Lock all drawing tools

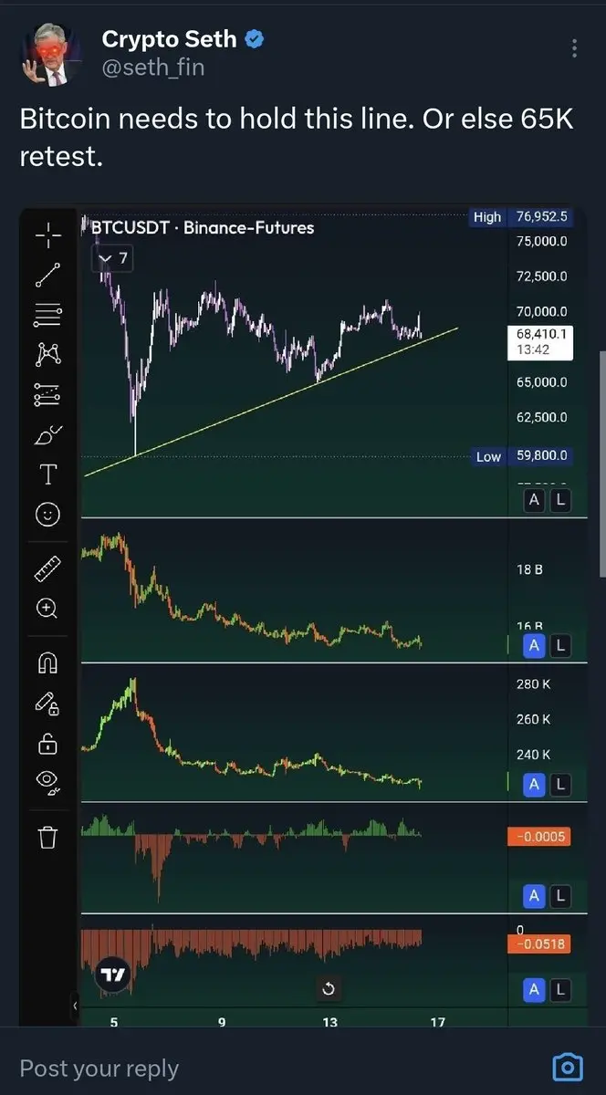[47, 744]
